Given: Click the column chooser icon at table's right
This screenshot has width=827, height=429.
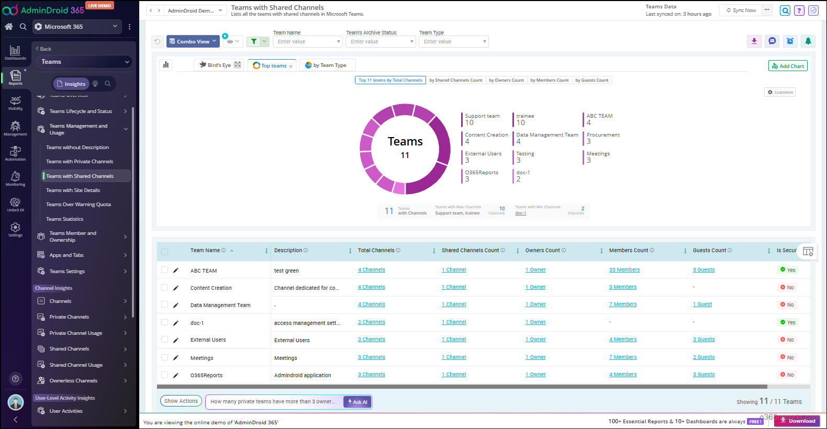Looking at the screenshot, I should click(808, 251).
